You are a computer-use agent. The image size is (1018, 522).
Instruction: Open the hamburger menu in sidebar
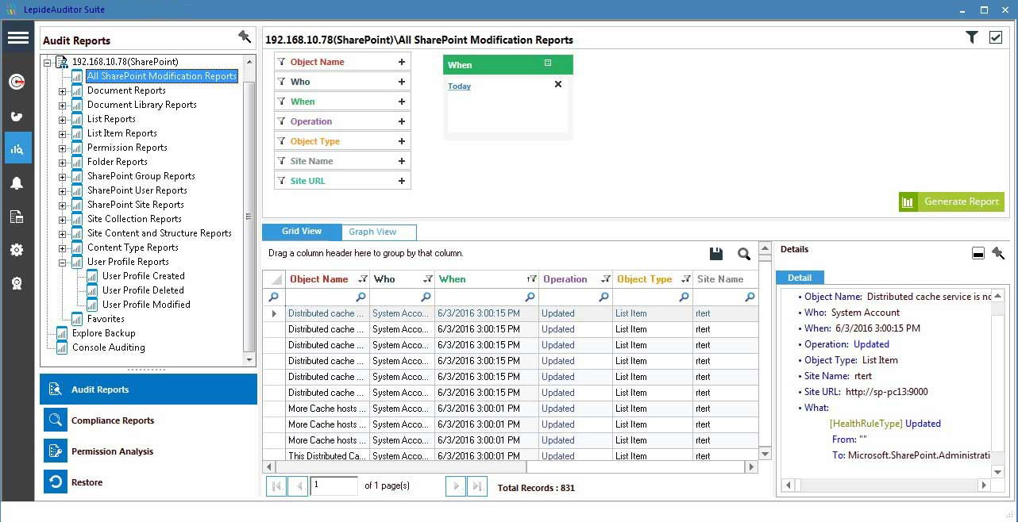pyautogui.click(x=17, y=37)
